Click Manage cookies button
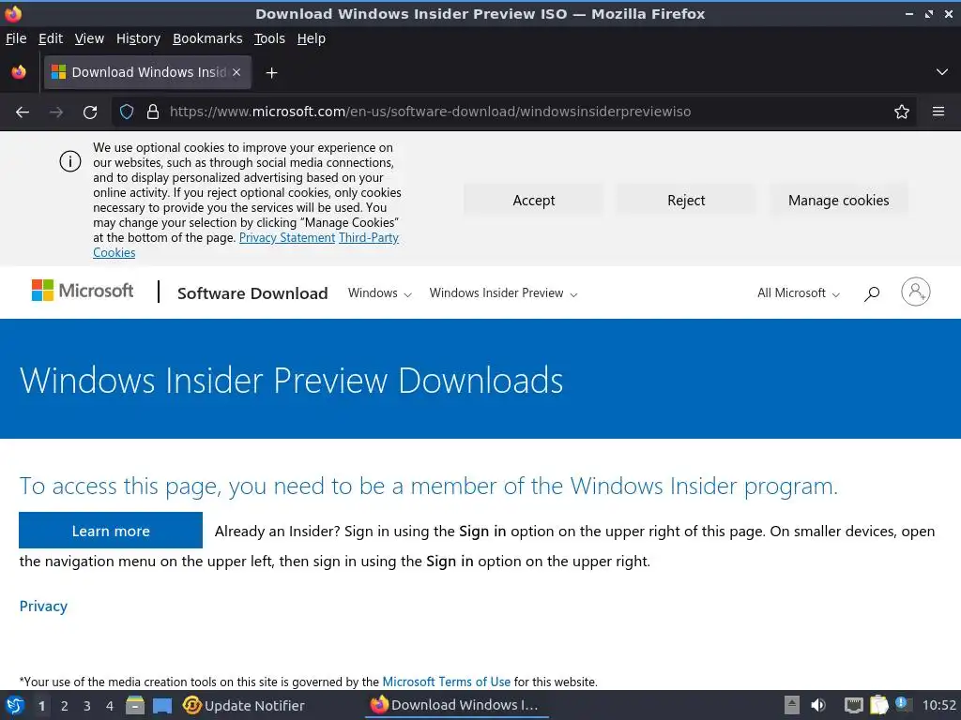 tap(838, 201)
